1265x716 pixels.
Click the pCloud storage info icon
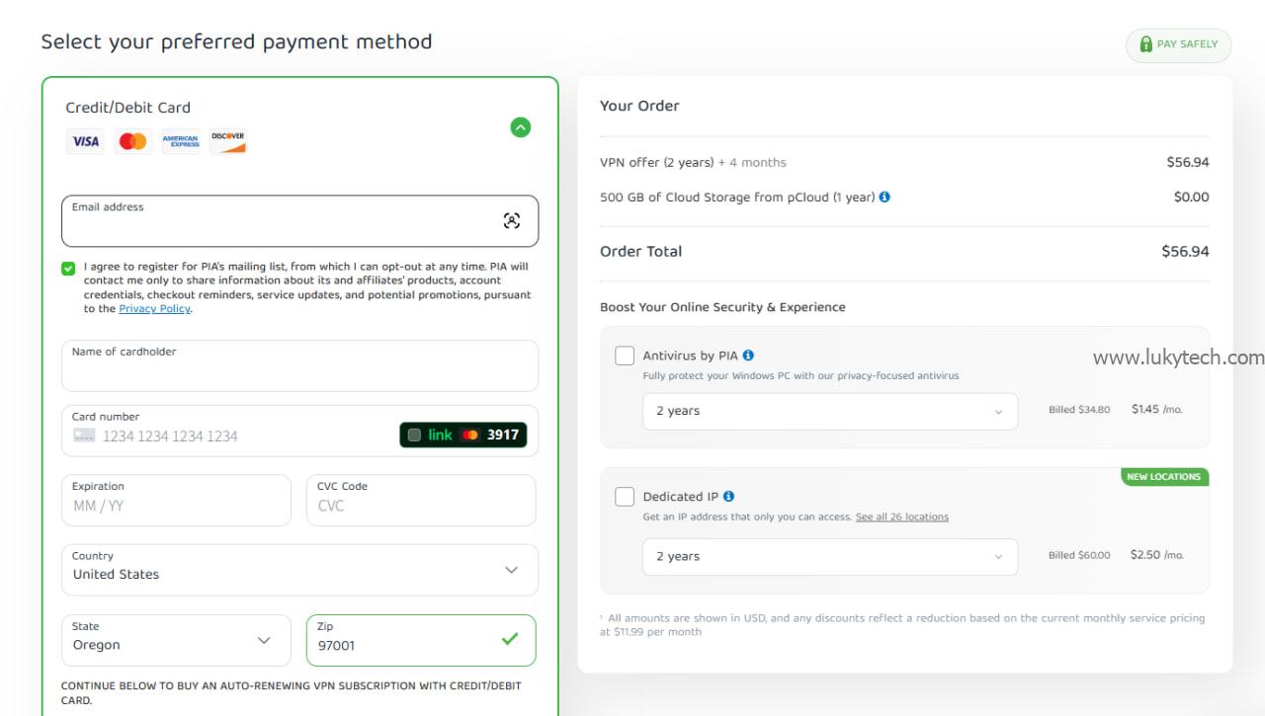(885, 197)
